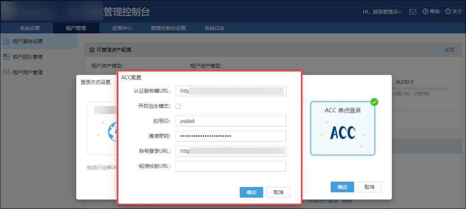Cancel the ACC配置 dialog with 取消
This screenshot has height=209, width=466.
point(278,192)
